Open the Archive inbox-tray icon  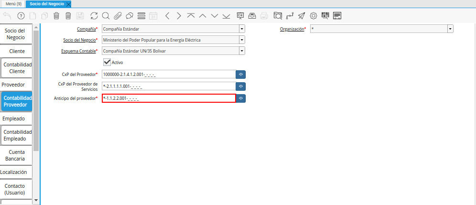pos(252,16)
